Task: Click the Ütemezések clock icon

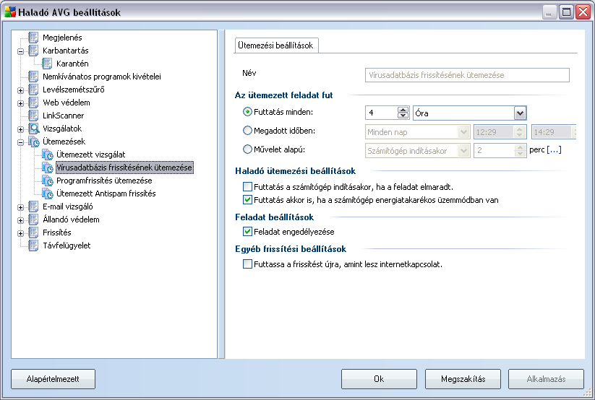Action: [x=34, y=142]
